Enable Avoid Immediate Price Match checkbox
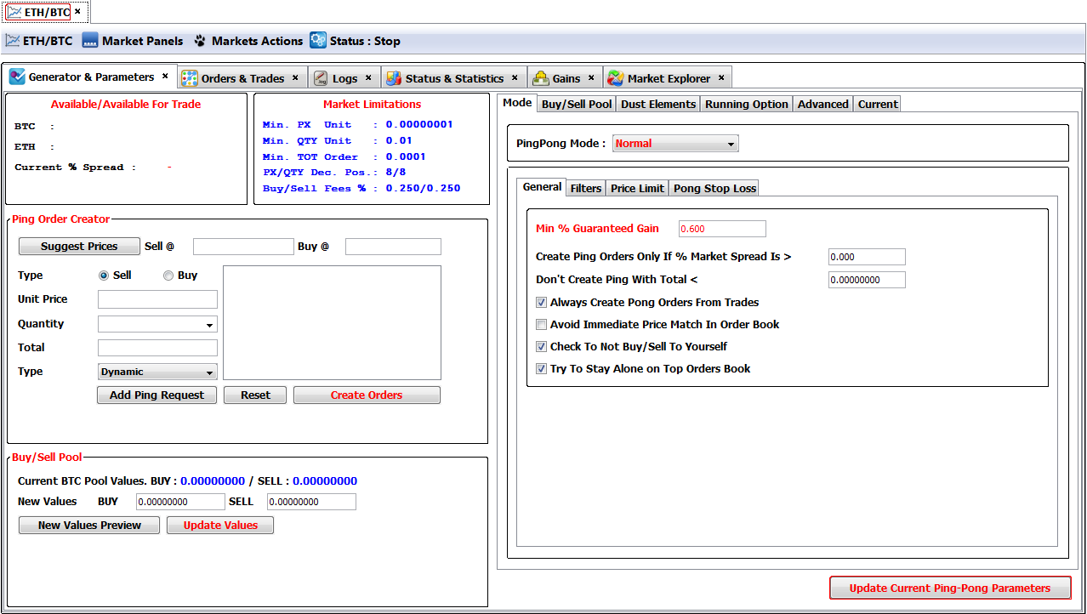The width and height of the screenshot is (1087, 614). point(542,324)
